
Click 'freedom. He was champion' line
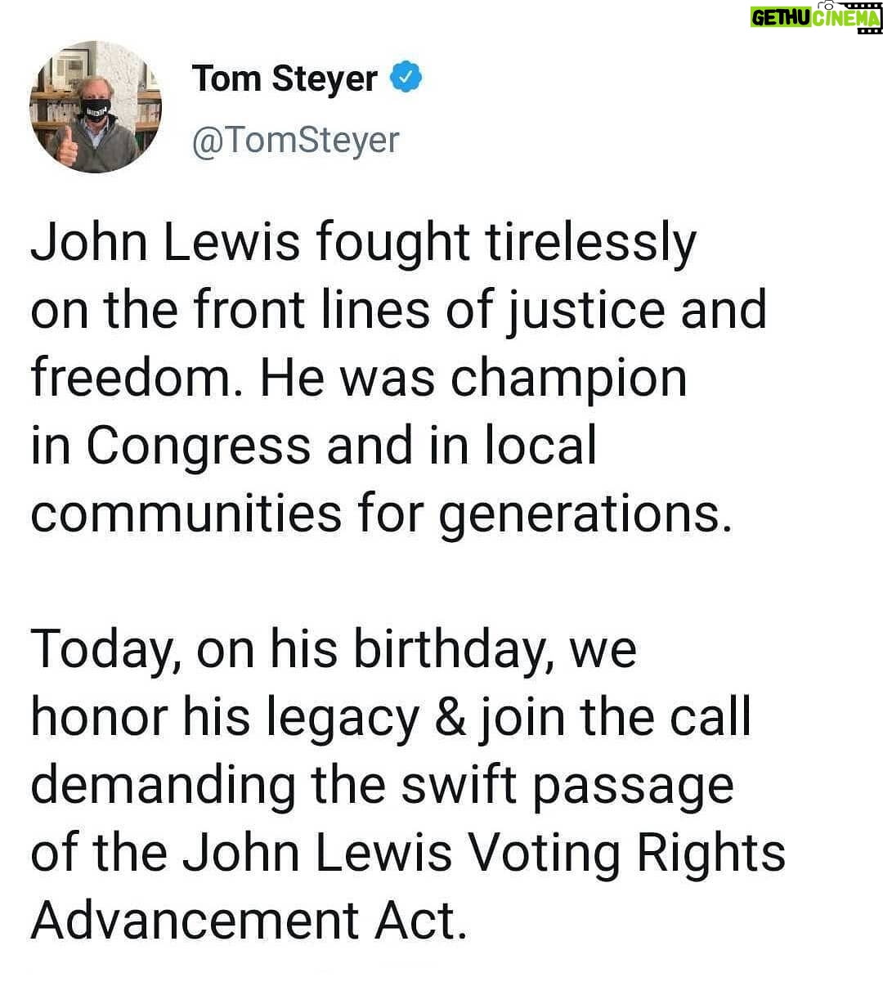[x=359, y=379]
